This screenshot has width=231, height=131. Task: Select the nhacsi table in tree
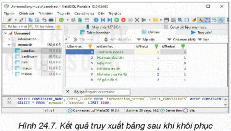tap(26, 68)
